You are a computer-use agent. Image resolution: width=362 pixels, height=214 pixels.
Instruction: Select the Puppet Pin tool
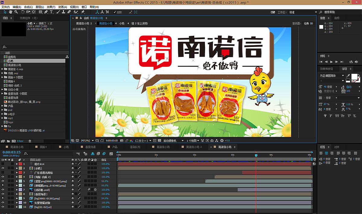[x=83, y=12]
